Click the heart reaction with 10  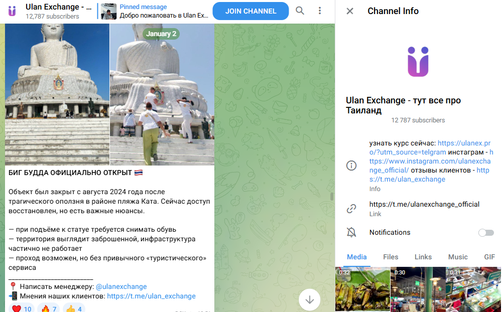pos(22,308)
